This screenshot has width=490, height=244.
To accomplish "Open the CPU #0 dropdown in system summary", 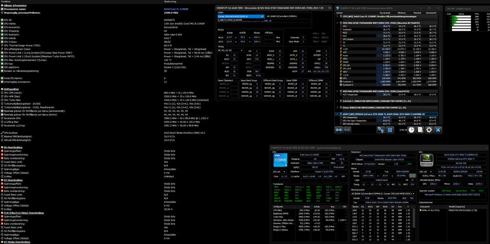I will [x=279, y=172].
